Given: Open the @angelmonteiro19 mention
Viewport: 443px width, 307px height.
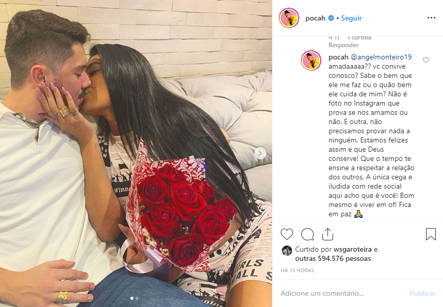Looking at the screenshot, I should (381, 57).
